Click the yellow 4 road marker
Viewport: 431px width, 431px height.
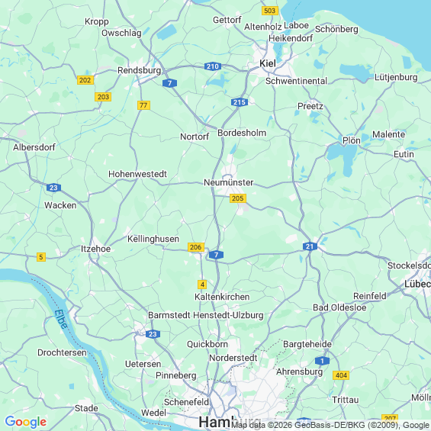(x=202, y=285)
